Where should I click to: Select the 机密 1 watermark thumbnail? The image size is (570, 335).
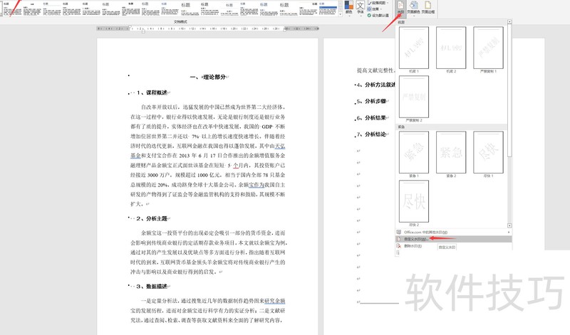tap(413, 48)
